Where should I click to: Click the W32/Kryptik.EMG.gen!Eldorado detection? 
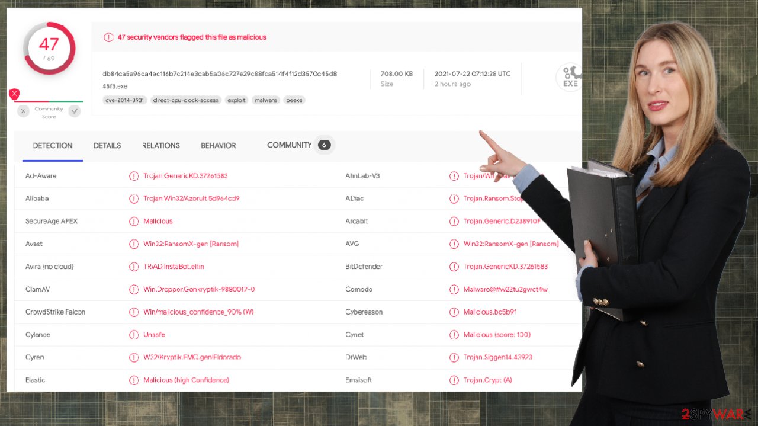(x=192, y=357)
